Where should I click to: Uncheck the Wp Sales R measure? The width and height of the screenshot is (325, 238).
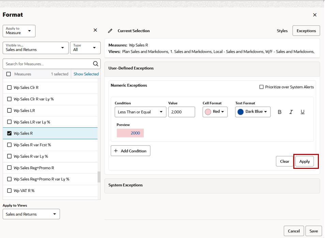coord(9,133)
